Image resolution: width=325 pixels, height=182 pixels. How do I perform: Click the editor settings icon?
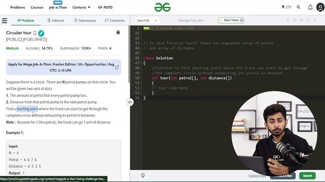point(301,20)
